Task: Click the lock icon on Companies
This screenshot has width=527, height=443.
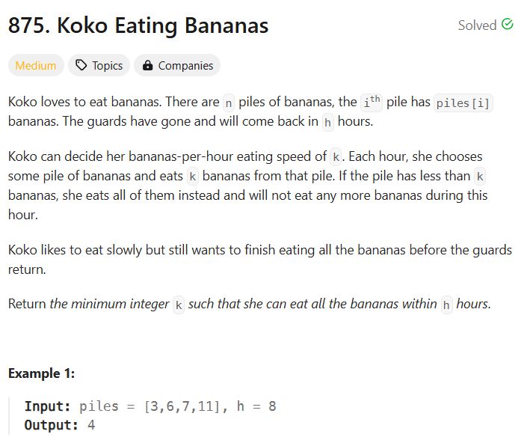Action: click(147, 65)
